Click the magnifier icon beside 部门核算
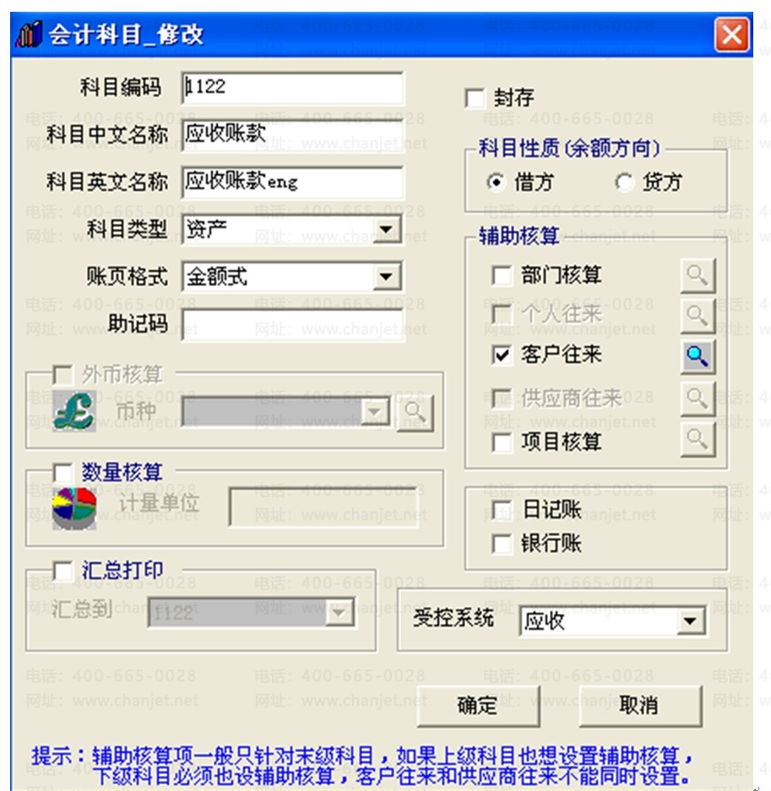Screen dimensions: 771x791 pos(698,275)
